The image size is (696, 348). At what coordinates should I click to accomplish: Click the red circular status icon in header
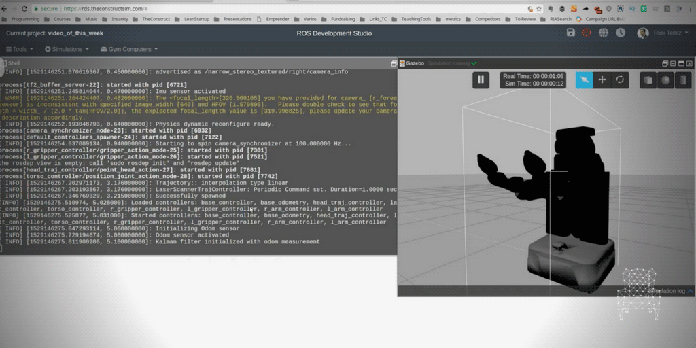(587, 33)
